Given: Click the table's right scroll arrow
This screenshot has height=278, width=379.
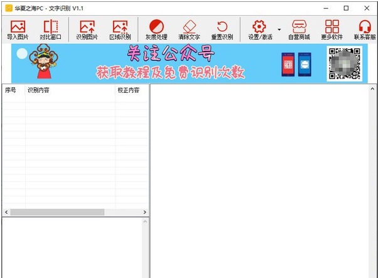Looking at the screenshot, I should [x=145, y=212].
